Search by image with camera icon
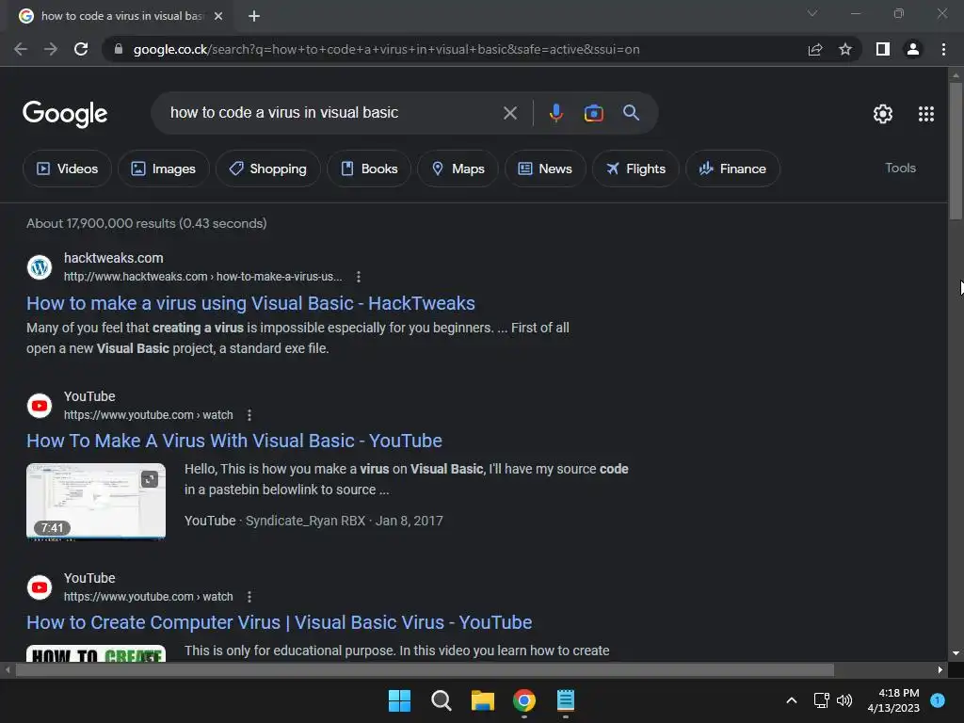This screenshot has height=723, width=964. tap(593, 113)
